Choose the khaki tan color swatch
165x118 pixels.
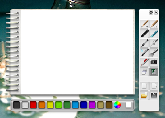click(100, 105)
